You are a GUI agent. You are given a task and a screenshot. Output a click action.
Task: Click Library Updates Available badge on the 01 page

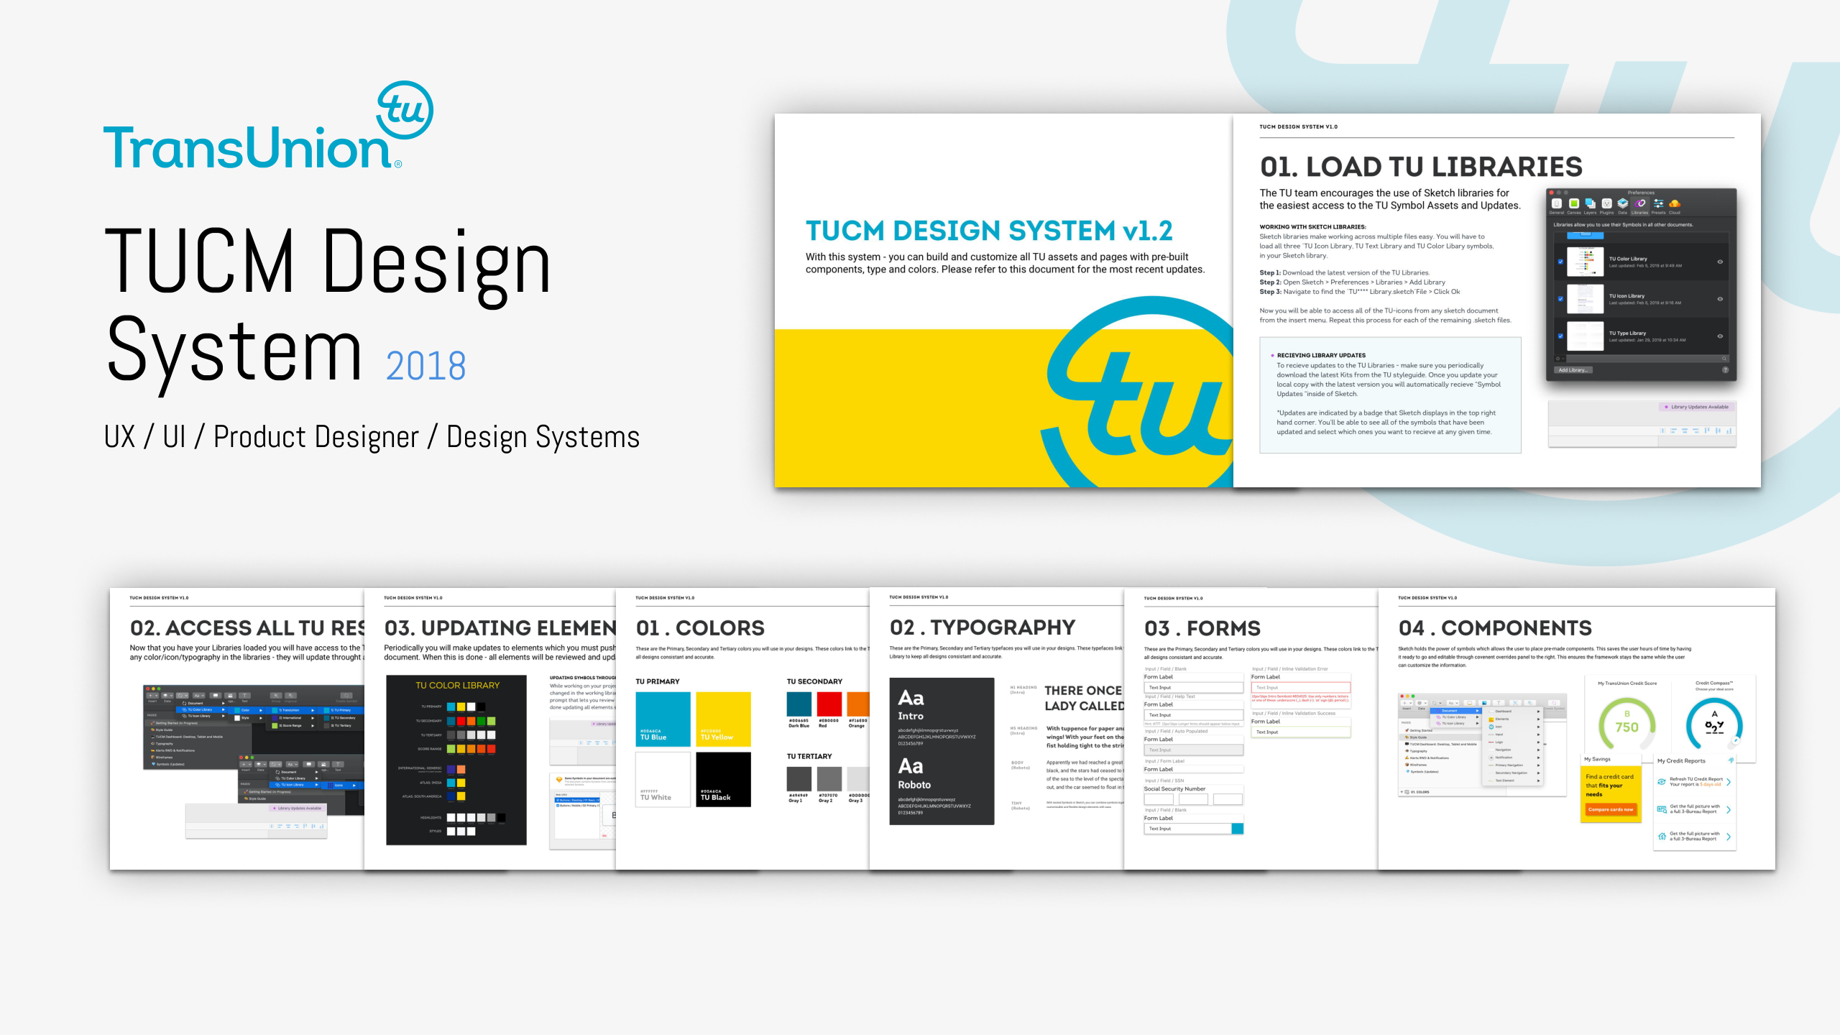[x=1696, y=407]
